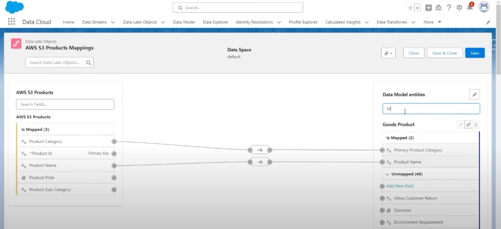Open the mapping view options dropdown button

[388, 53]
